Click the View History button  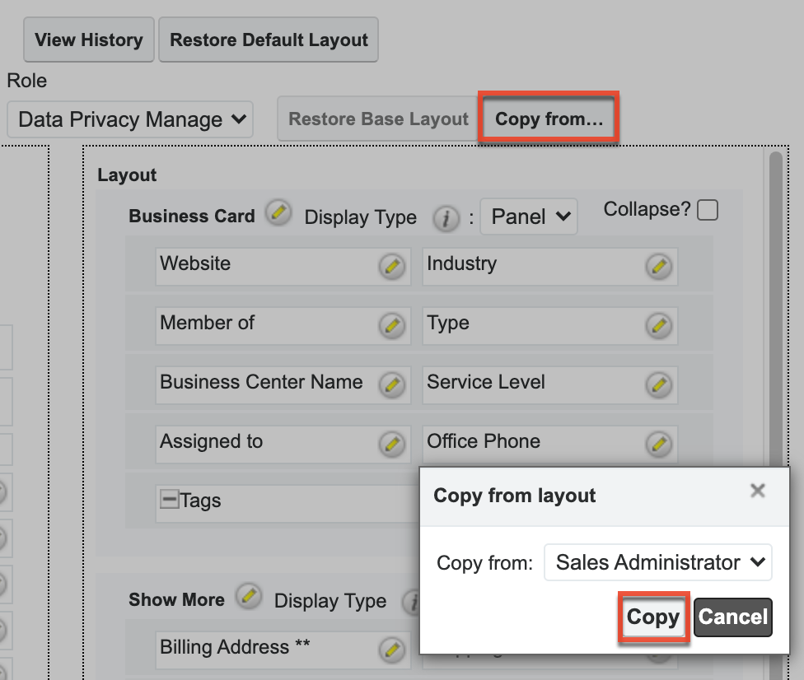pyautogui.click(x=89, y=40)
